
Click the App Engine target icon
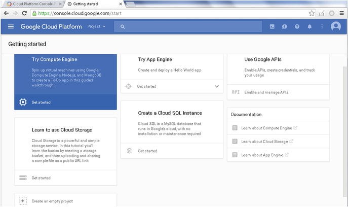point(128,86)
